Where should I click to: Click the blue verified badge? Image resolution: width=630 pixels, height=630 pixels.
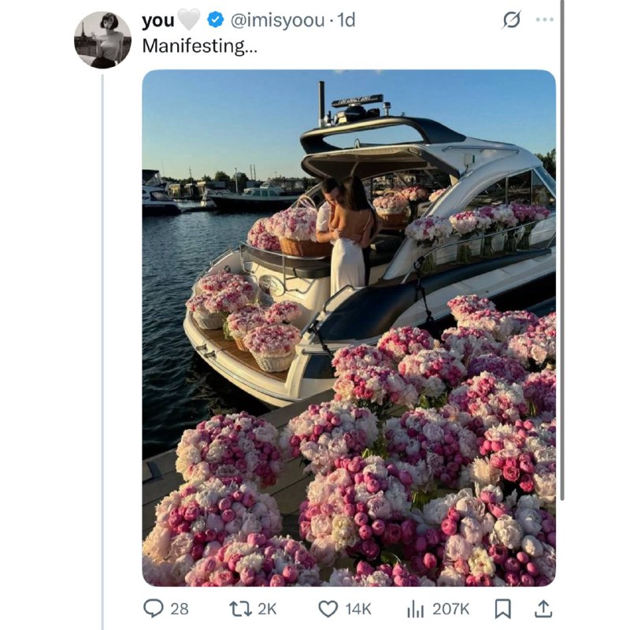click(x=214, y=21)
